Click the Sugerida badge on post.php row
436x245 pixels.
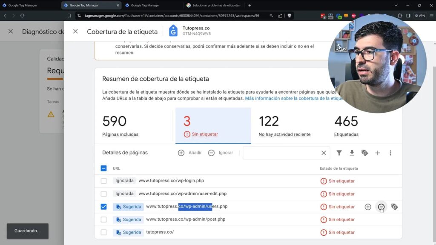coord(129,219)
